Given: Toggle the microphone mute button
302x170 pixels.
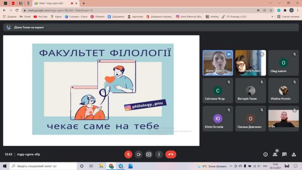Looking at the screenshot, I should coord(128,154).
